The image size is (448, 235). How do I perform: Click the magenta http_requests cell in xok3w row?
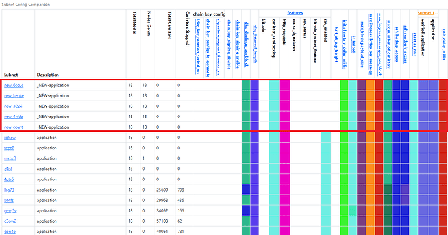(285, 138)
